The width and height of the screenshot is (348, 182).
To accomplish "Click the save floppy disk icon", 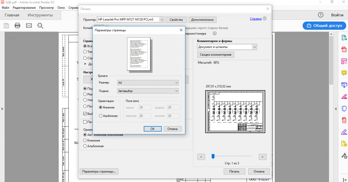I will [x=6, y=26].
